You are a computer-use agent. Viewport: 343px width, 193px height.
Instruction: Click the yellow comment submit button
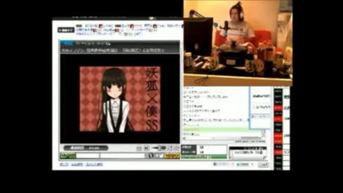coord(172,156)
